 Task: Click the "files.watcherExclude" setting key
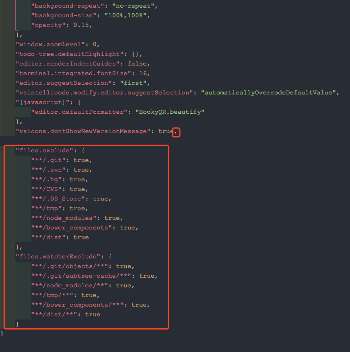(58, 257)
